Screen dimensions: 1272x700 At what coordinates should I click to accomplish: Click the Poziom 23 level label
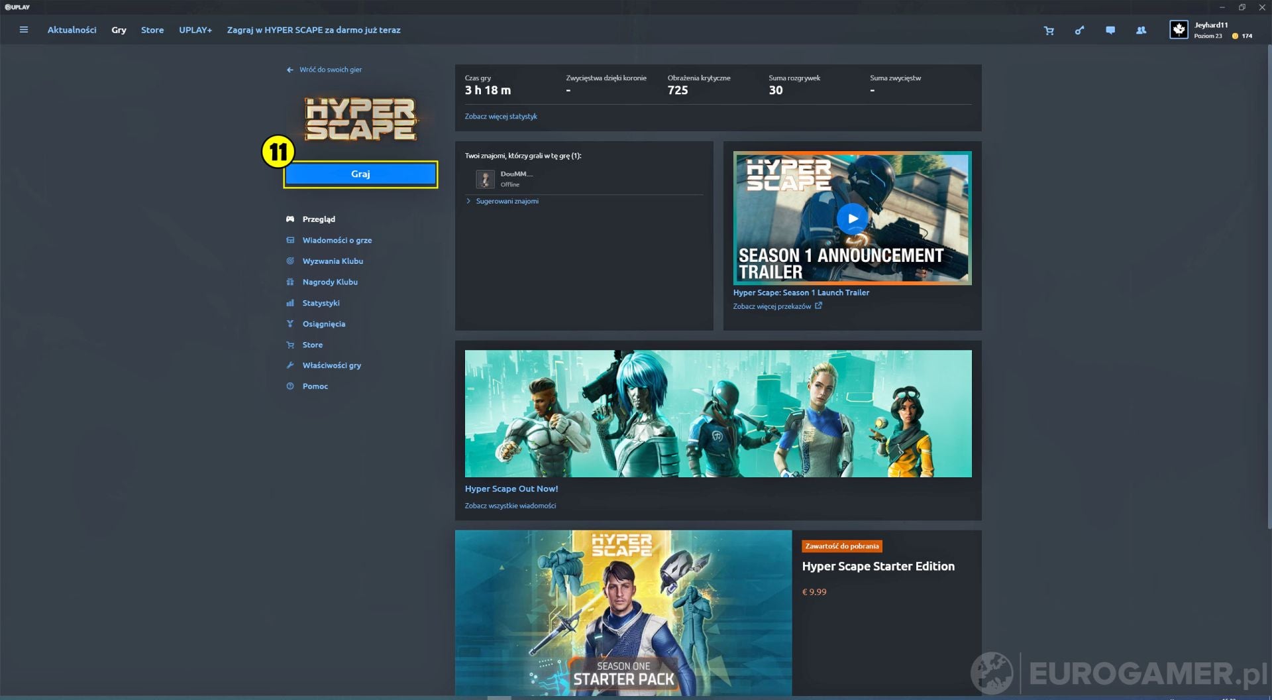[x=1208, y=36]
